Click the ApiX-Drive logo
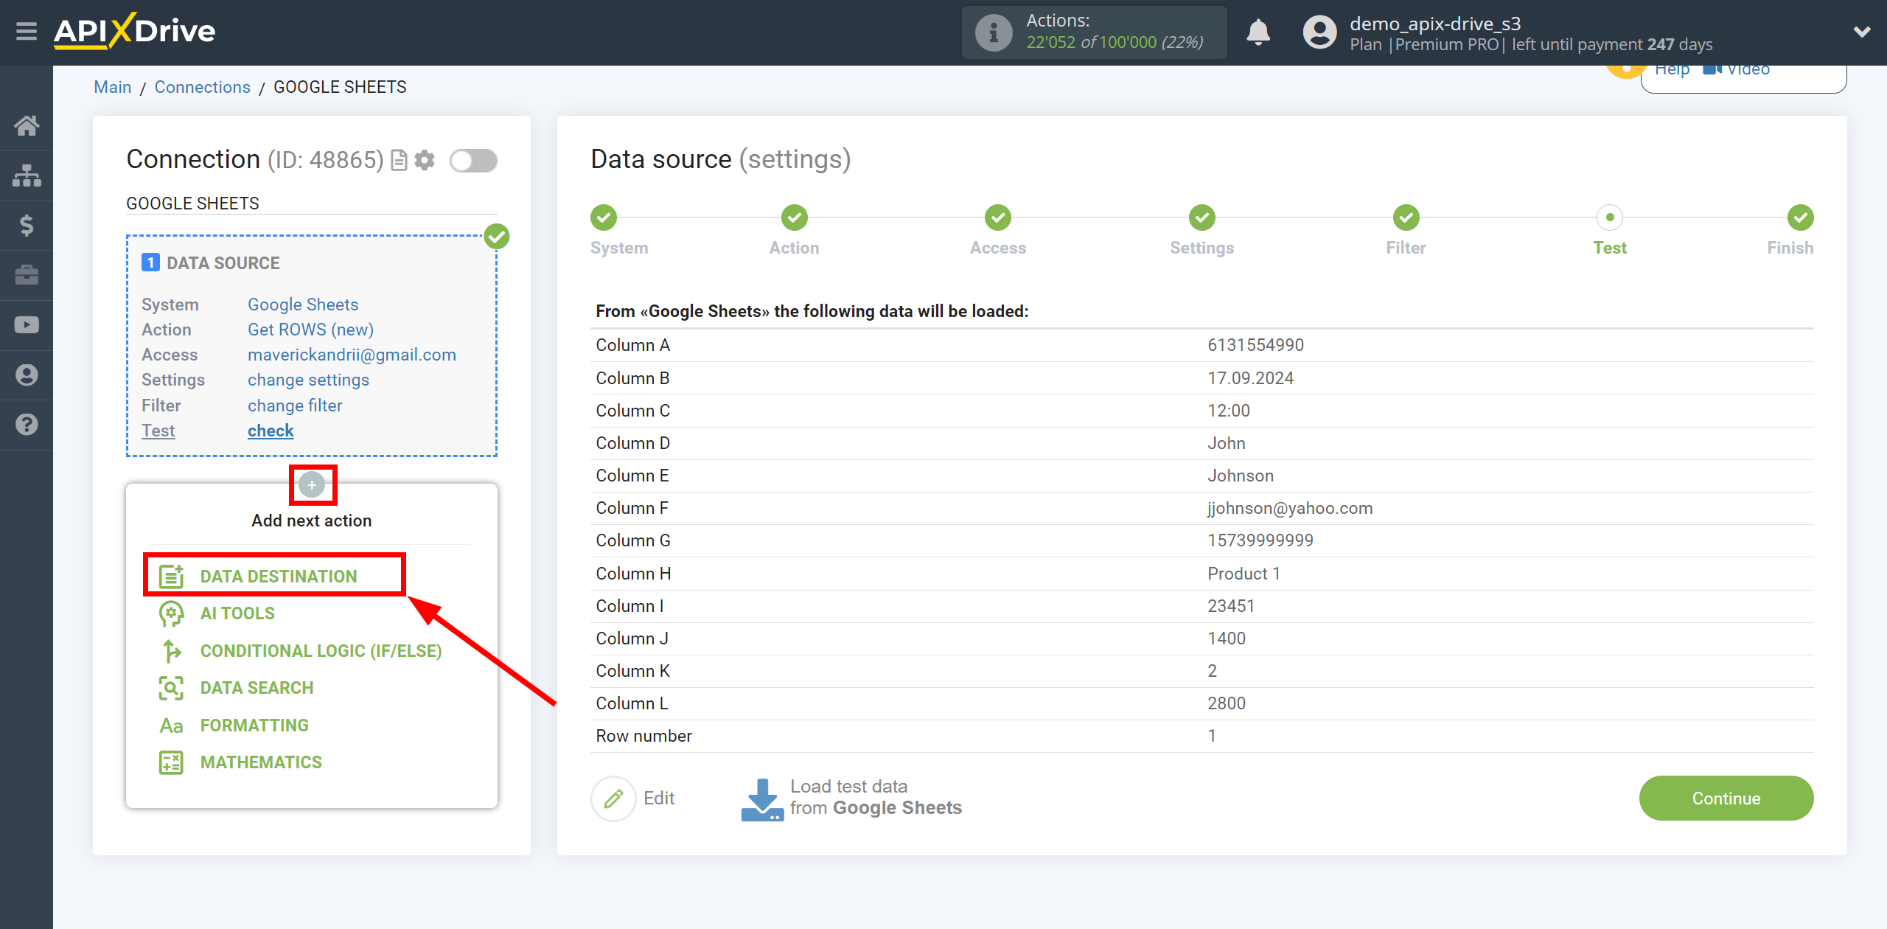 (x=134, y=32)
